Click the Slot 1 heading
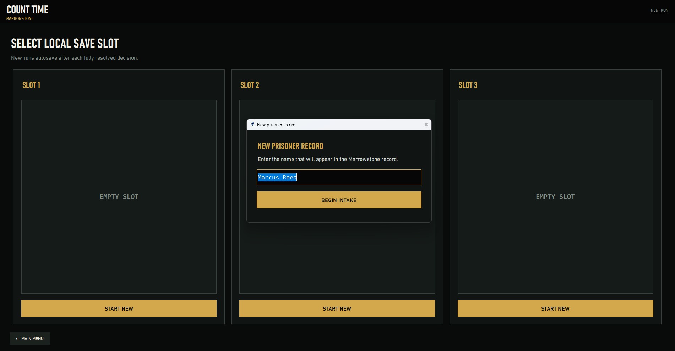Image resolution: width=675 pixels, height=351 pixels. pyautogui.click(x=31, y=85)
